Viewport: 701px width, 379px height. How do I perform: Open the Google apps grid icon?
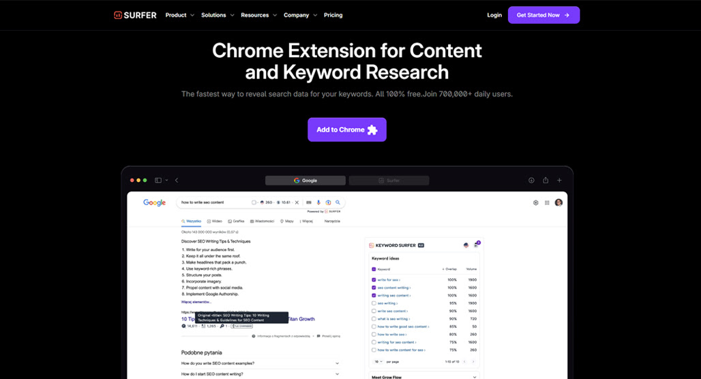[x=547, y=202]
